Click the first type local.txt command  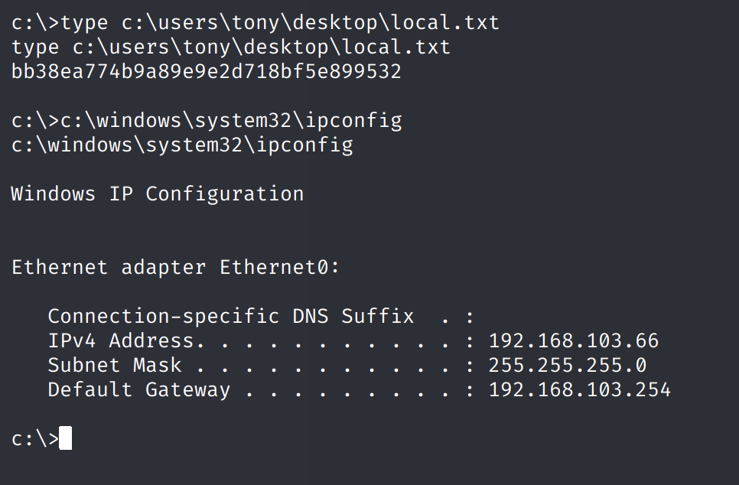click(x=255, y=23)
